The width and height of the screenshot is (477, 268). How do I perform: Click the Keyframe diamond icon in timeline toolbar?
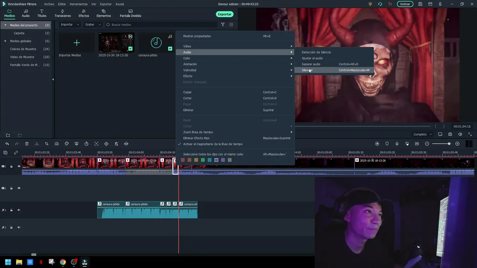coord(106,144)
